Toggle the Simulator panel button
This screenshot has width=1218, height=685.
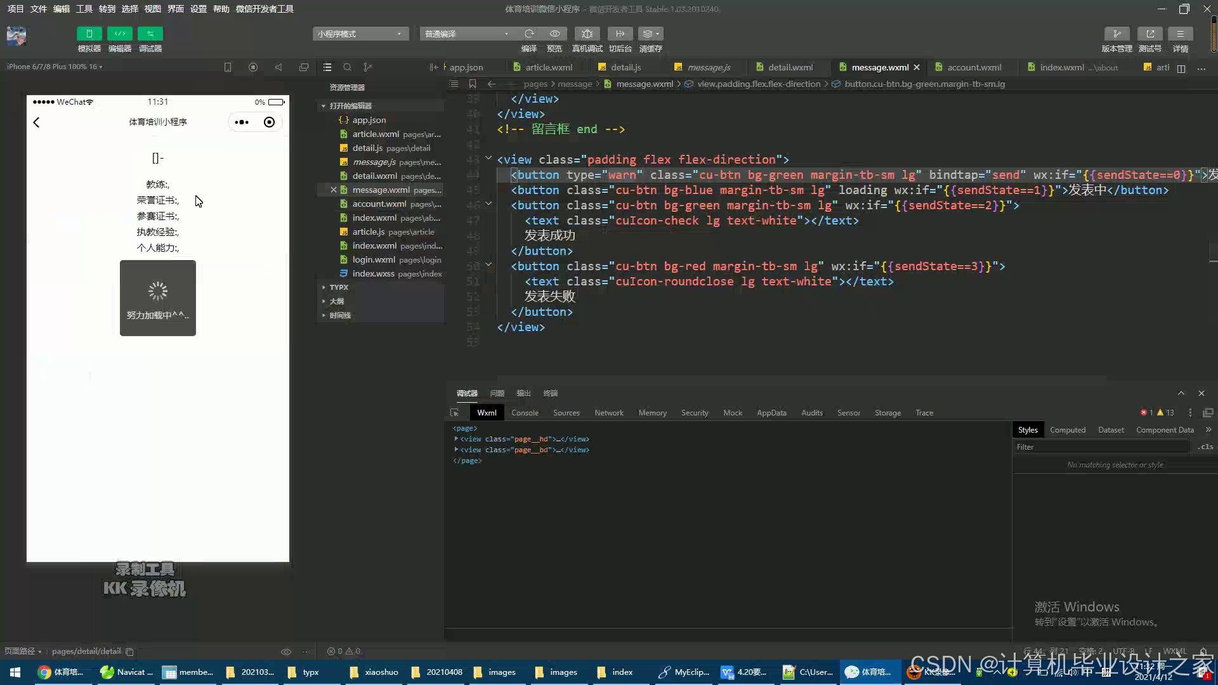pos(89,34)
